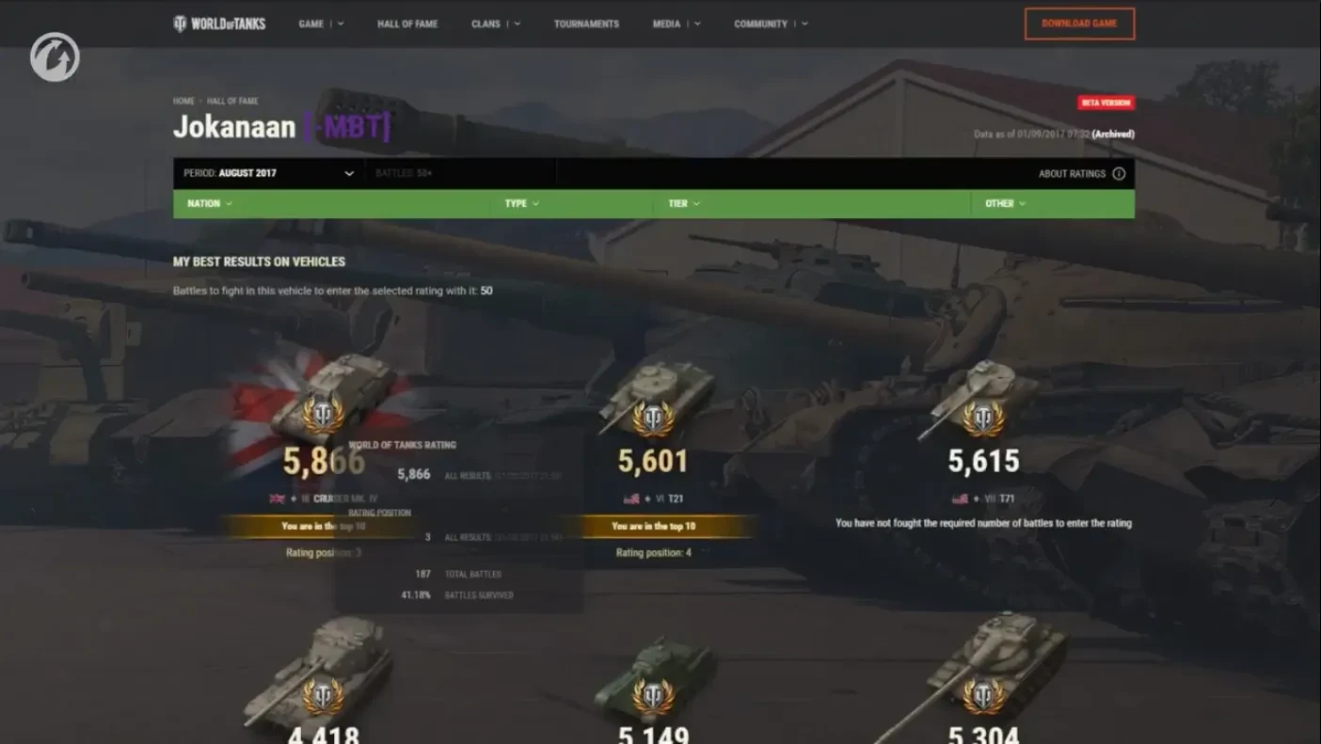The height and width of the screenshot is (744, 1321).
Task: Open the Clans menu
Action: pyautogui.click(x=496, y=24)
